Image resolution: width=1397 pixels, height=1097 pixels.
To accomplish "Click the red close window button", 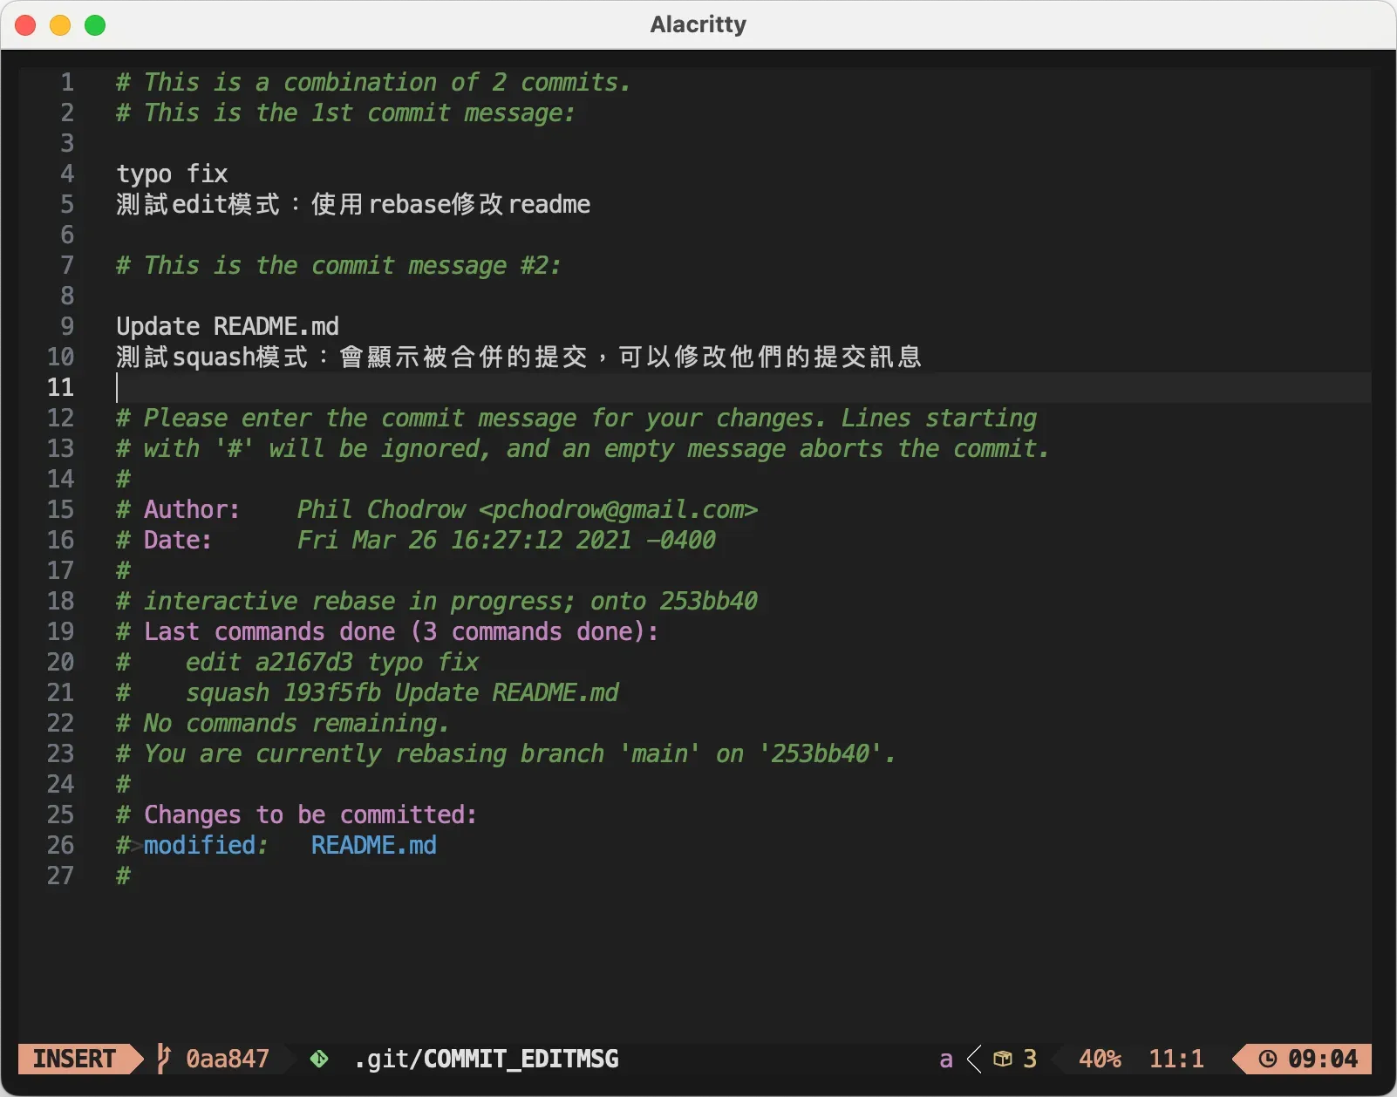I will click(25, 25).
